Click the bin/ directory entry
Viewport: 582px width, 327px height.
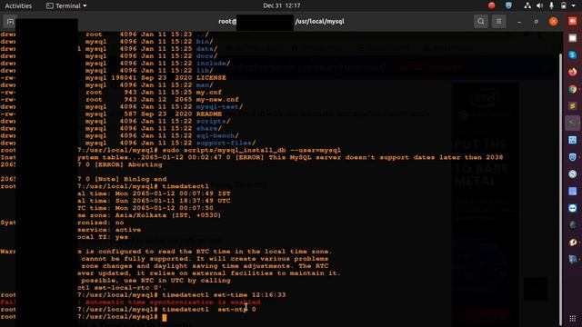(x=205, y=42)
